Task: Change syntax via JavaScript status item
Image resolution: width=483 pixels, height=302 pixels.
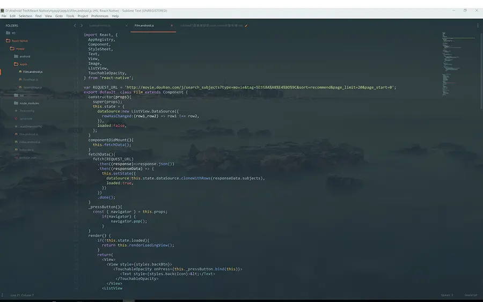Action: pyautogui.click(x=471, y=295)
